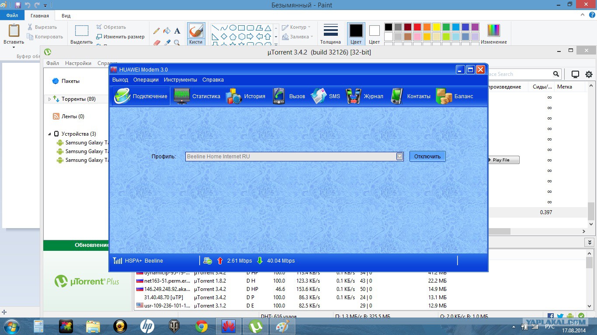Open the SMS tab in HUAWEI Modem
597x335 pixels.
click(326, 96)
